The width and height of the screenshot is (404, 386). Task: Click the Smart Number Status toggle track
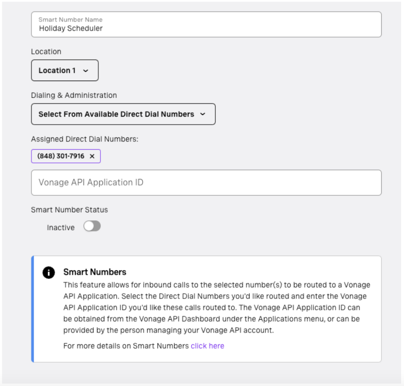click(93, 226)
